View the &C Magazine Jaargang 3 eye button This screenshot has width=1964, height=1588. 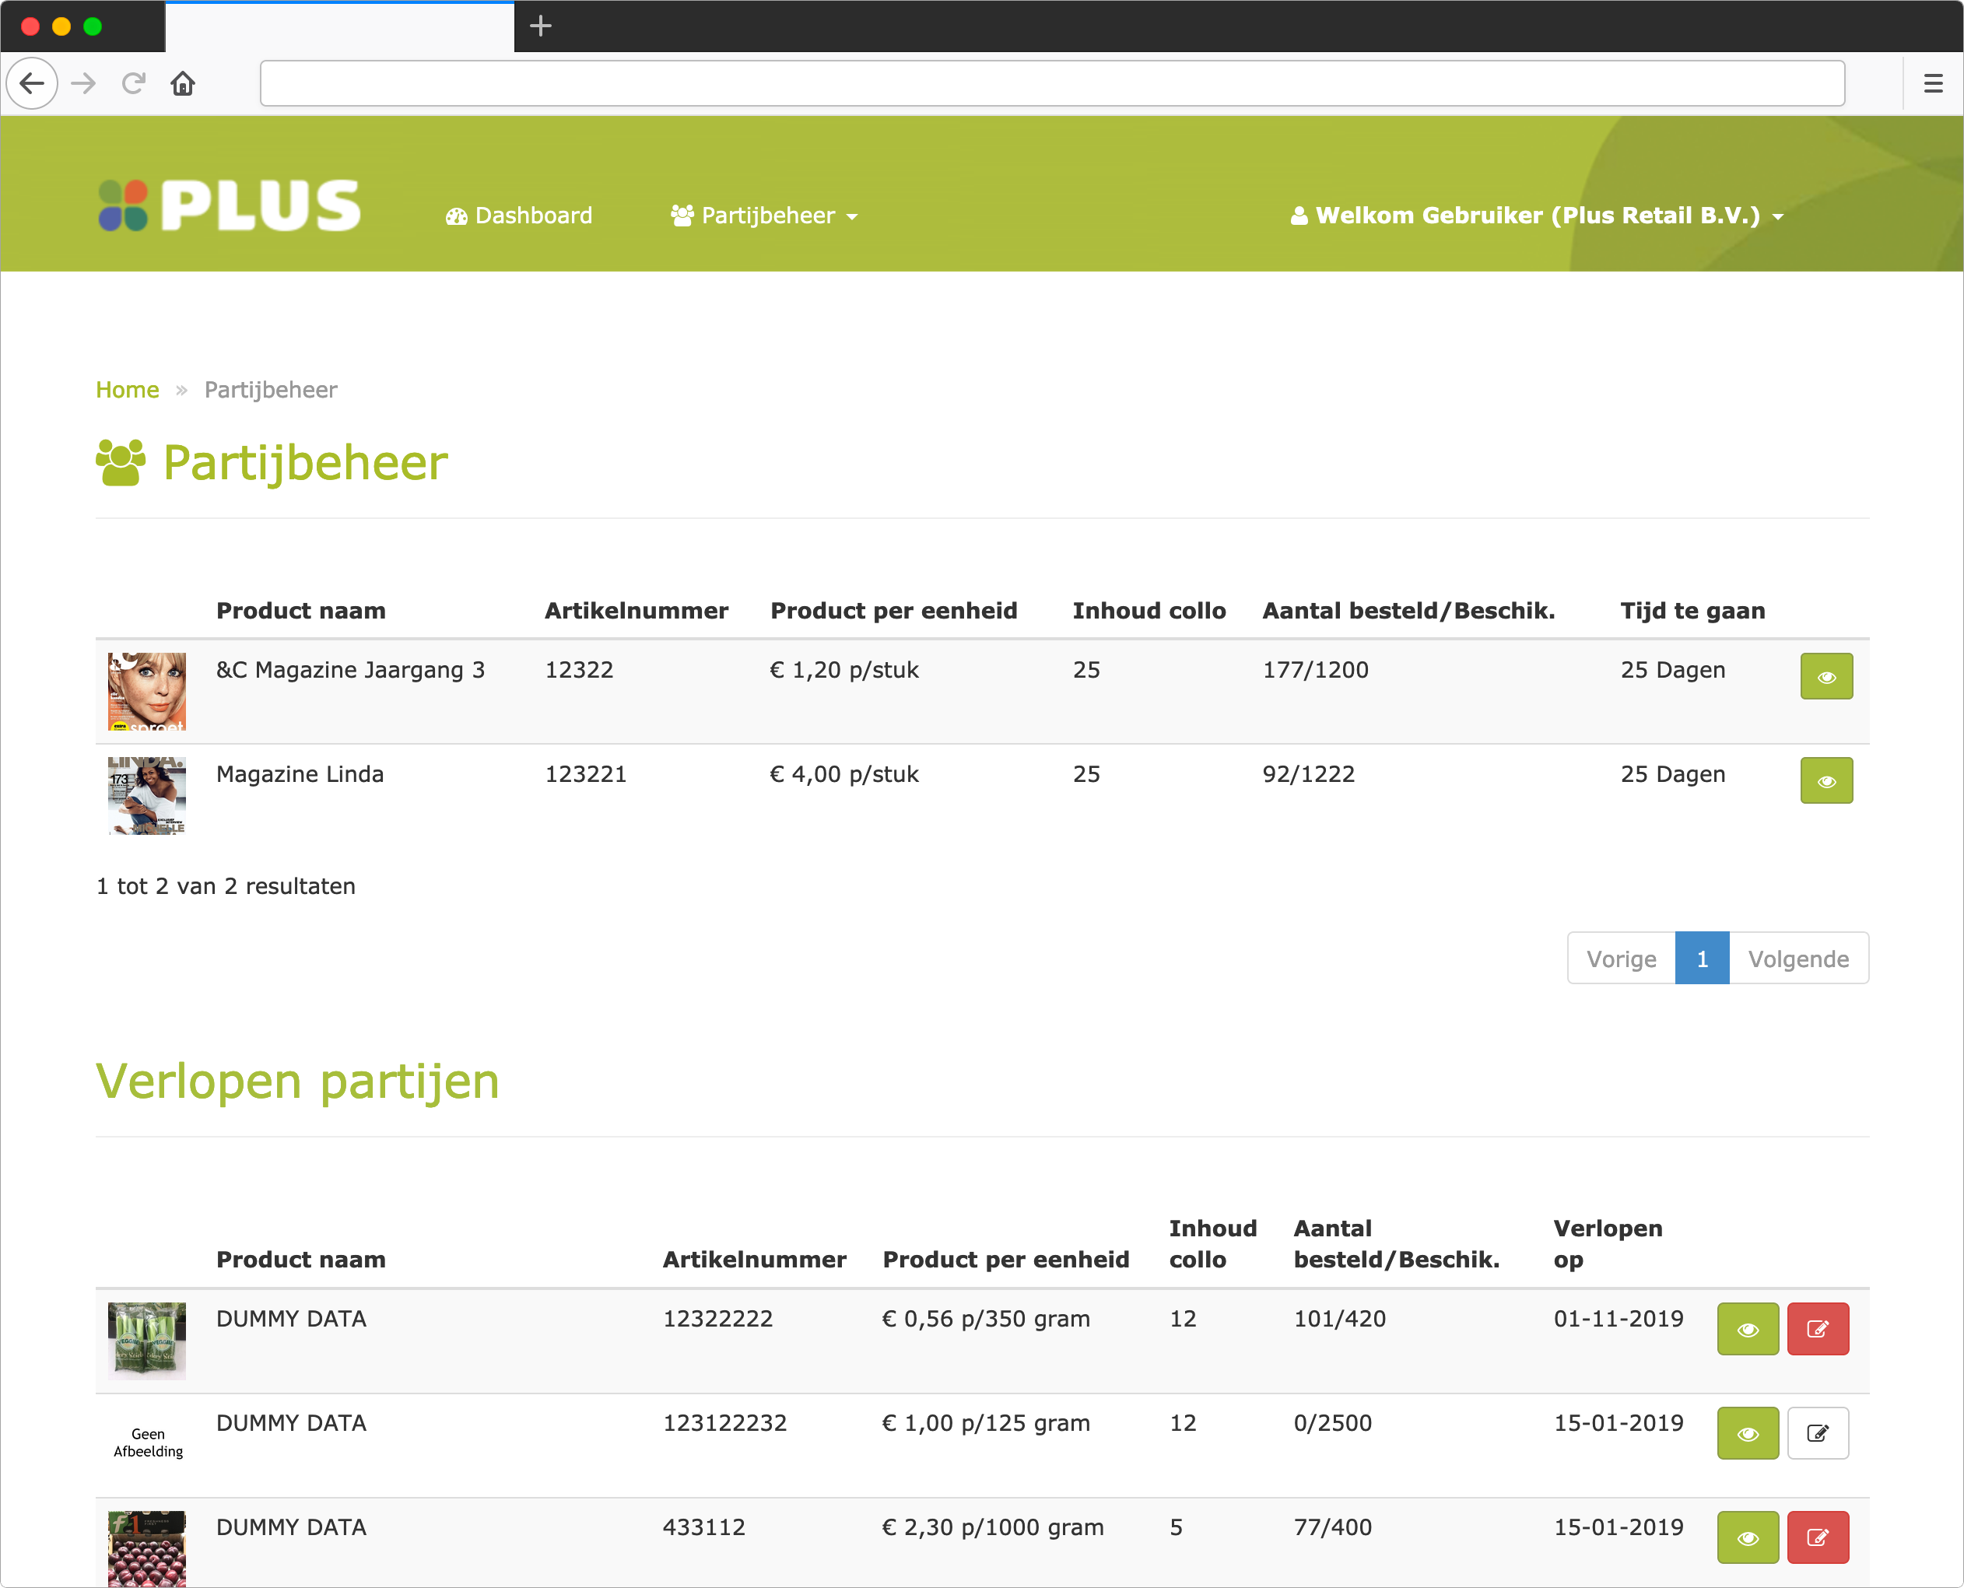pyautogui.click(x=1825, y=676)
